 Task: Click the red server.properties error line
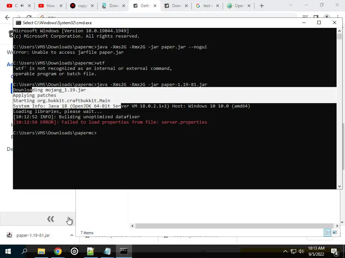coord(110,122)
